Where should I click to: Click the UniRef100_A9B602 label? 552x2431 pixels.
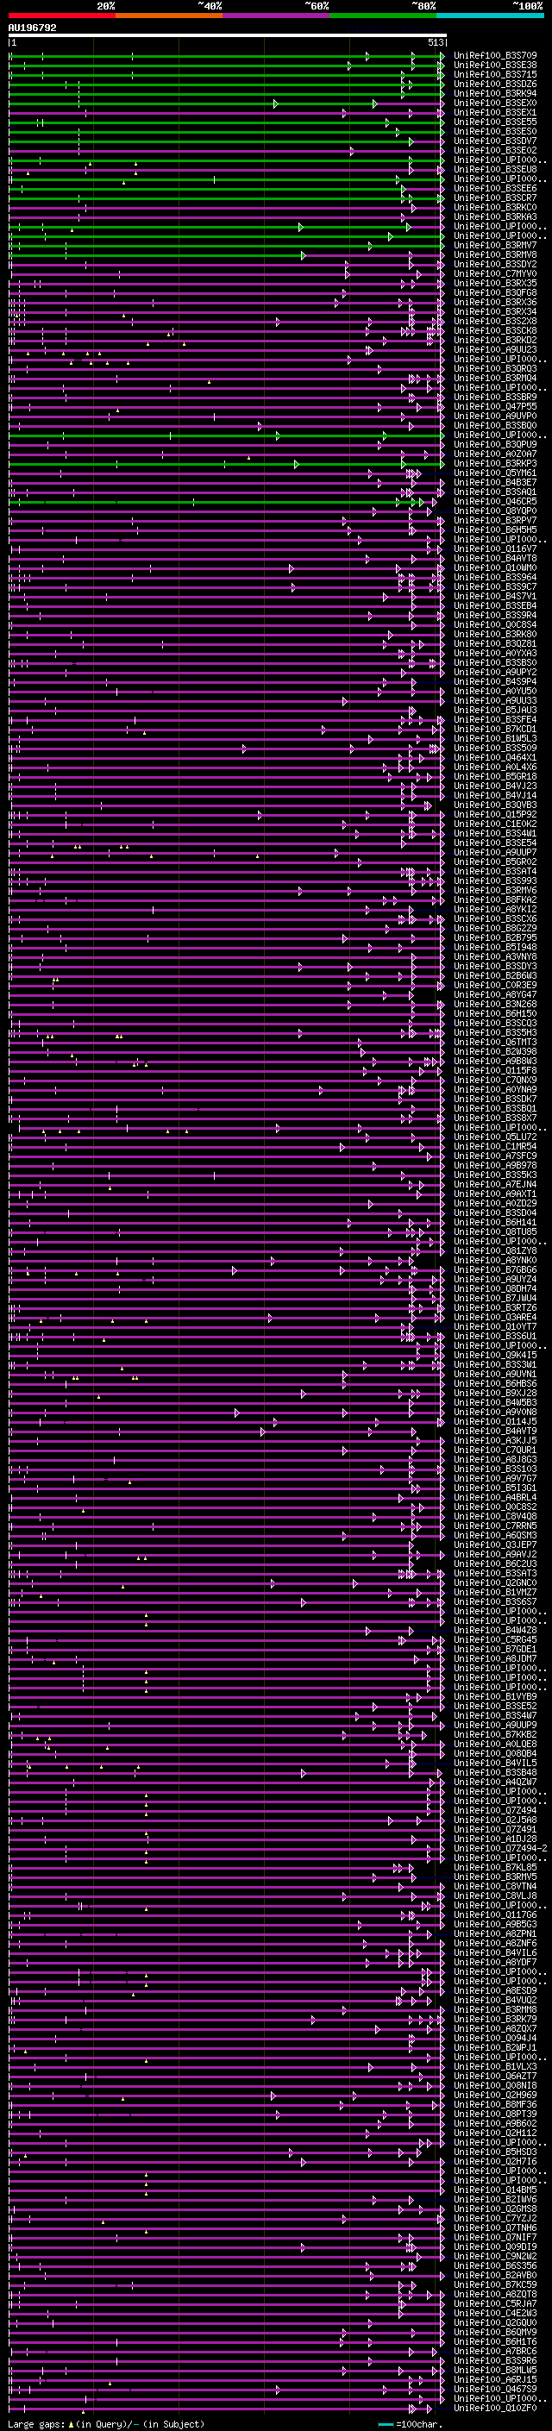pos(495,2122)
